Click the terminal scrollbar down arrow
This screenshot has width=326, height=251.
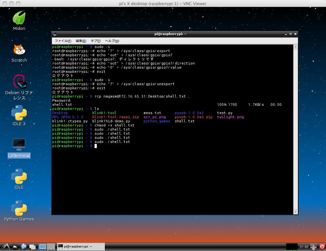[x=295, y=212]
